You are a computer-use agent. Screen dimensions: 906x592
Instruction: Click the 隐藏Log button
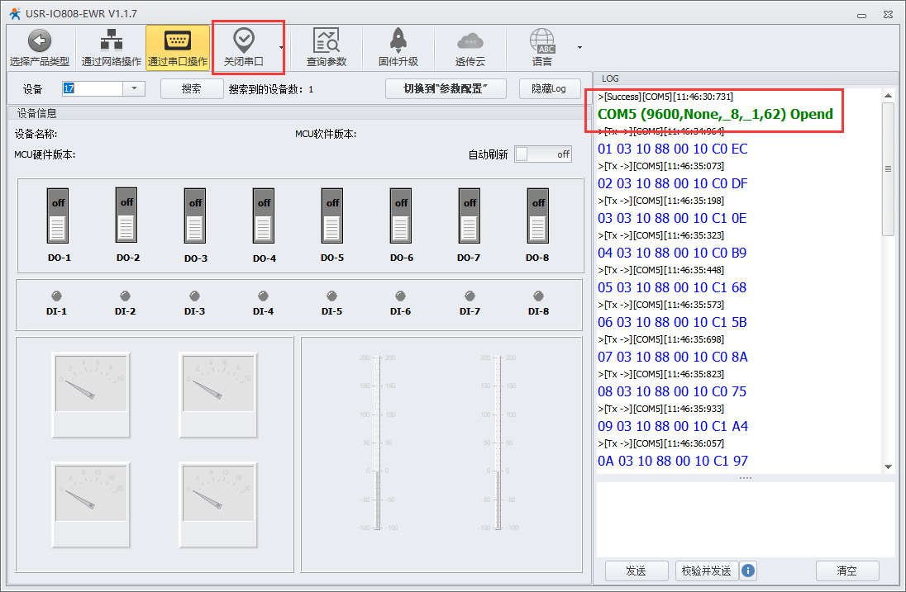tap(550, 88)
